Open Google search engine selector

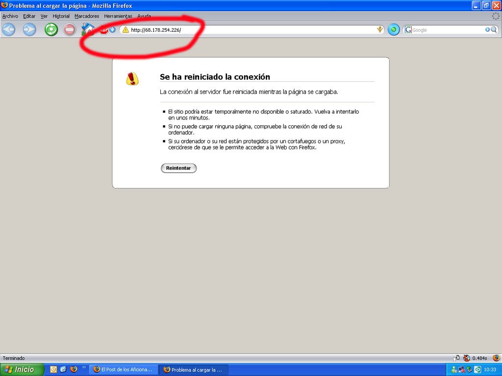(408, 30)
